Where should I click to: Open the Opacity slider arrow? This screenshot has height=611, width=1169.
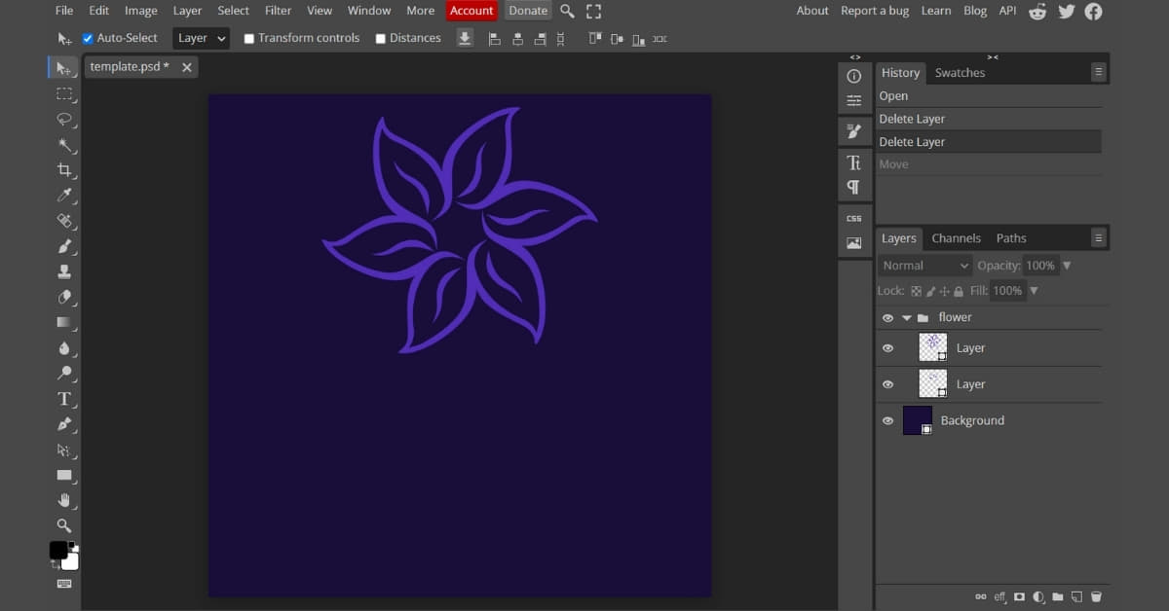[x=1067, y=266]
